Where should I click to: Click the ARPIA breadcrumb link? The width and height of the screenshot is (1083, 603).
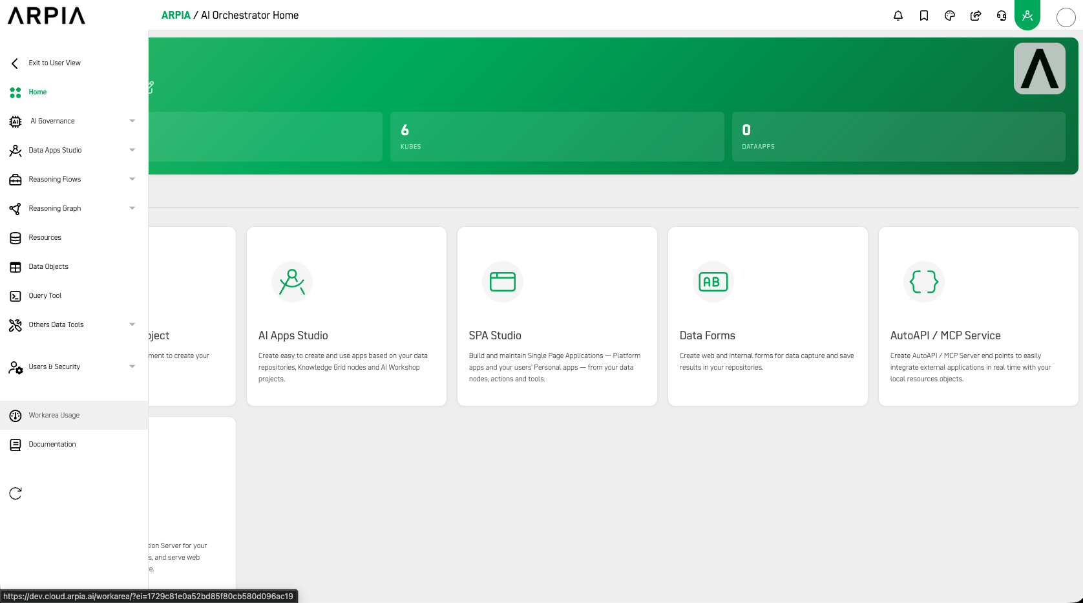click(176, 15)
